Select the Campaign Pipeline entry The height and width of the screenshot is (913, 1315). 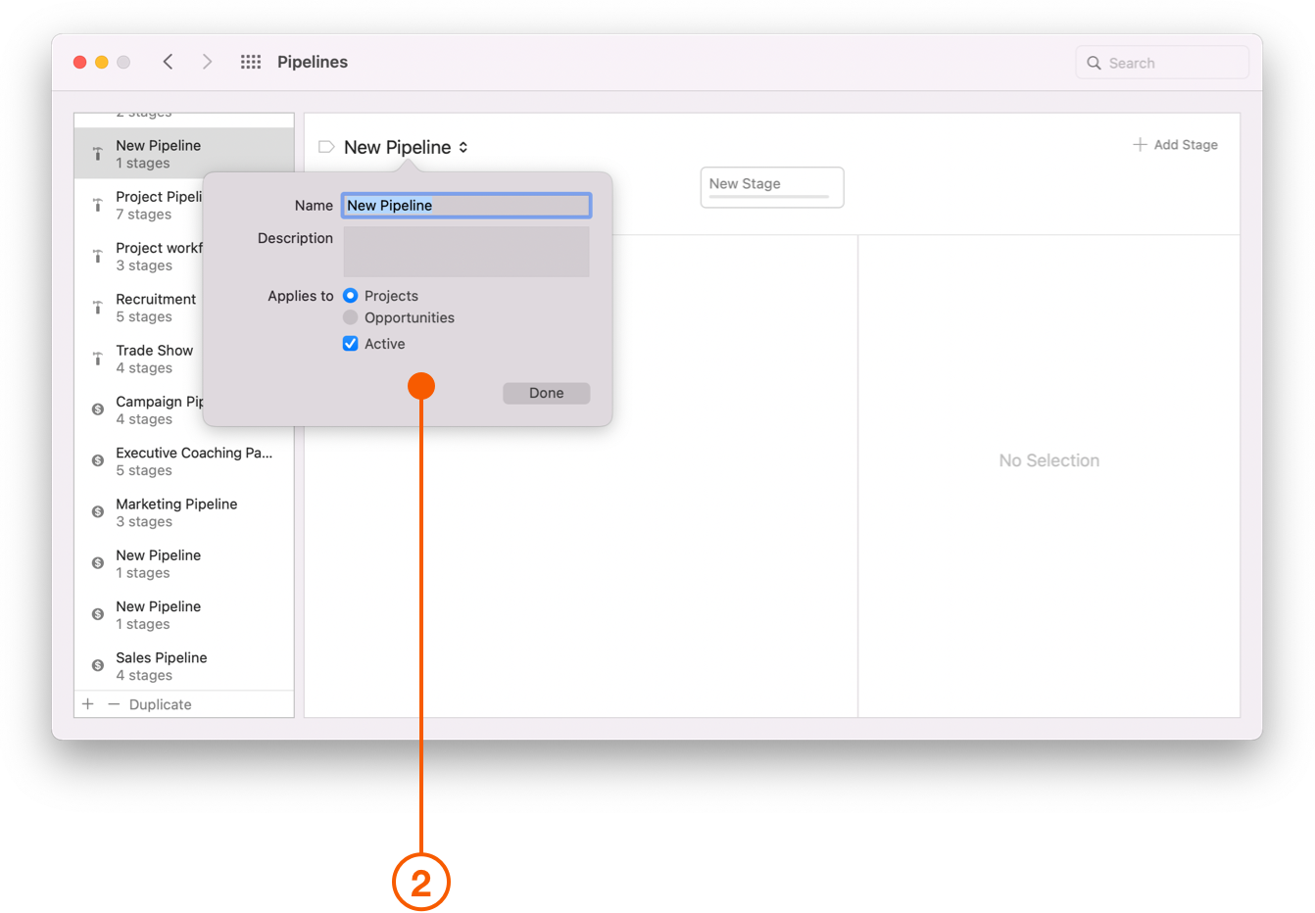point(162,409)
